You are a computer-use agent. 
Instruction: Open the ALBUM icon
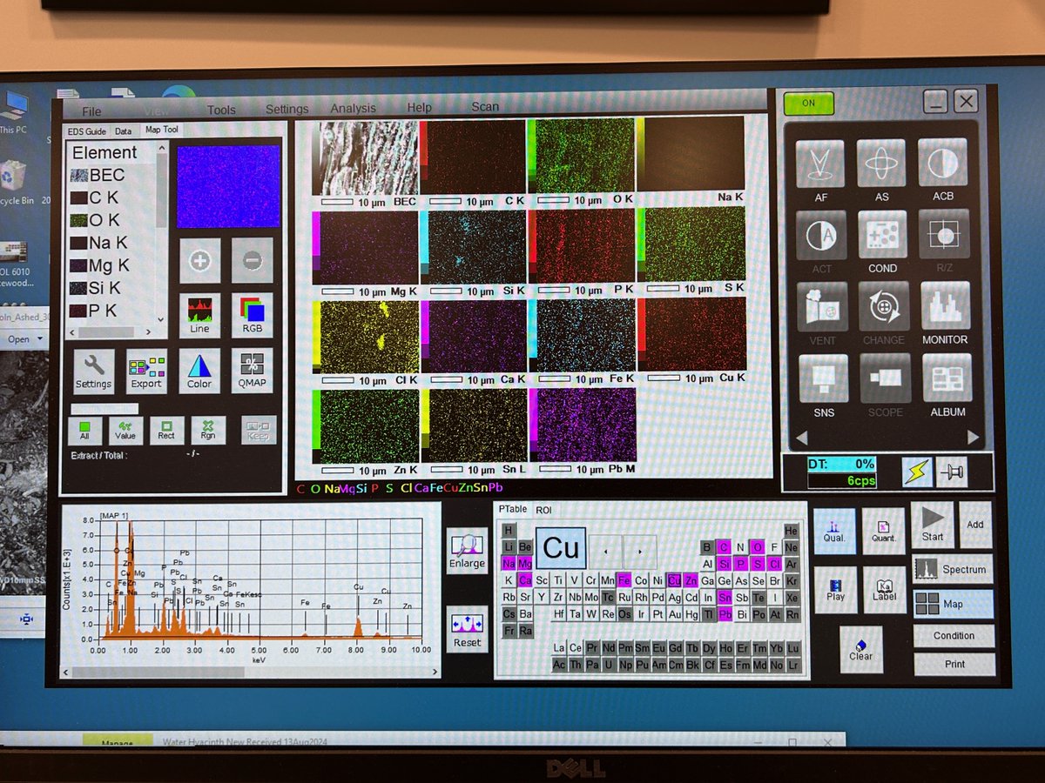coord(947,378)
